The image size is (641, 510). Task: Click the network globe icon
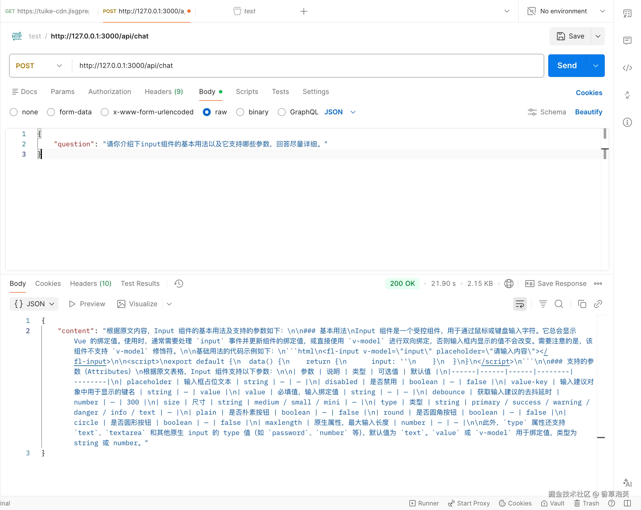(509, 283)
